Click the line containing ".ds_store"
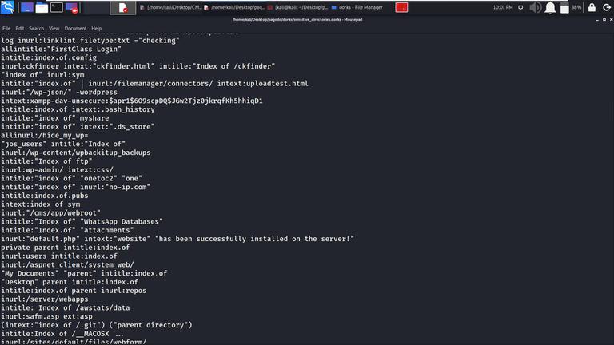The width and height of the screenshot is (614, 345). point(78,127)
